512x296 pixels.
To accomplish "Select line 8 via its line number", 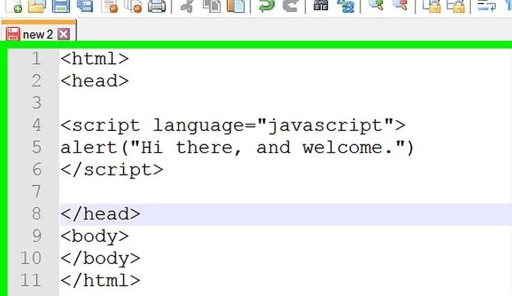I will click(x=36, y=214).
